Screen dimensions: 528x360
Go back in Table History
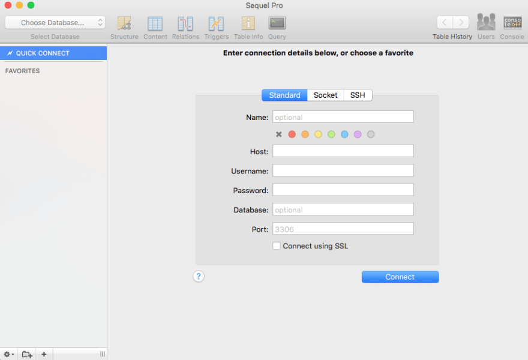[445, 23]
